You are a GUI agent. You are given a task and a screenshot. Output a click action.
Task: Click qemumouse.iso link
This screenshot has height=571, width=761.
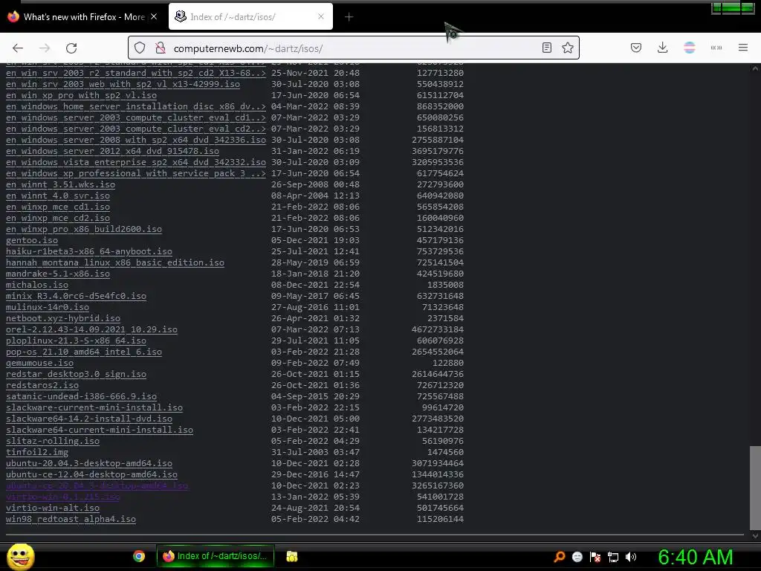pos(39,363)
